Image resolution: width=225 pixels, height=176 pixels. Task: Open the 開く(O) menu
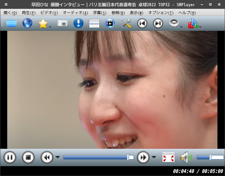tap(10, 13)
